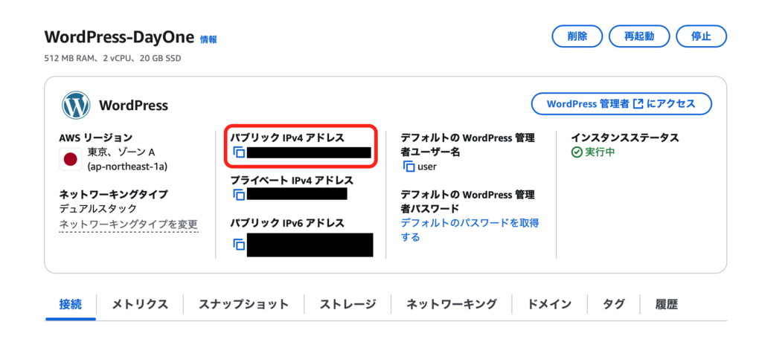The height and width of the screenshot is (339, 762).
Task: Open the ネットワーキング tab
Action: click(x=452, y=305)
